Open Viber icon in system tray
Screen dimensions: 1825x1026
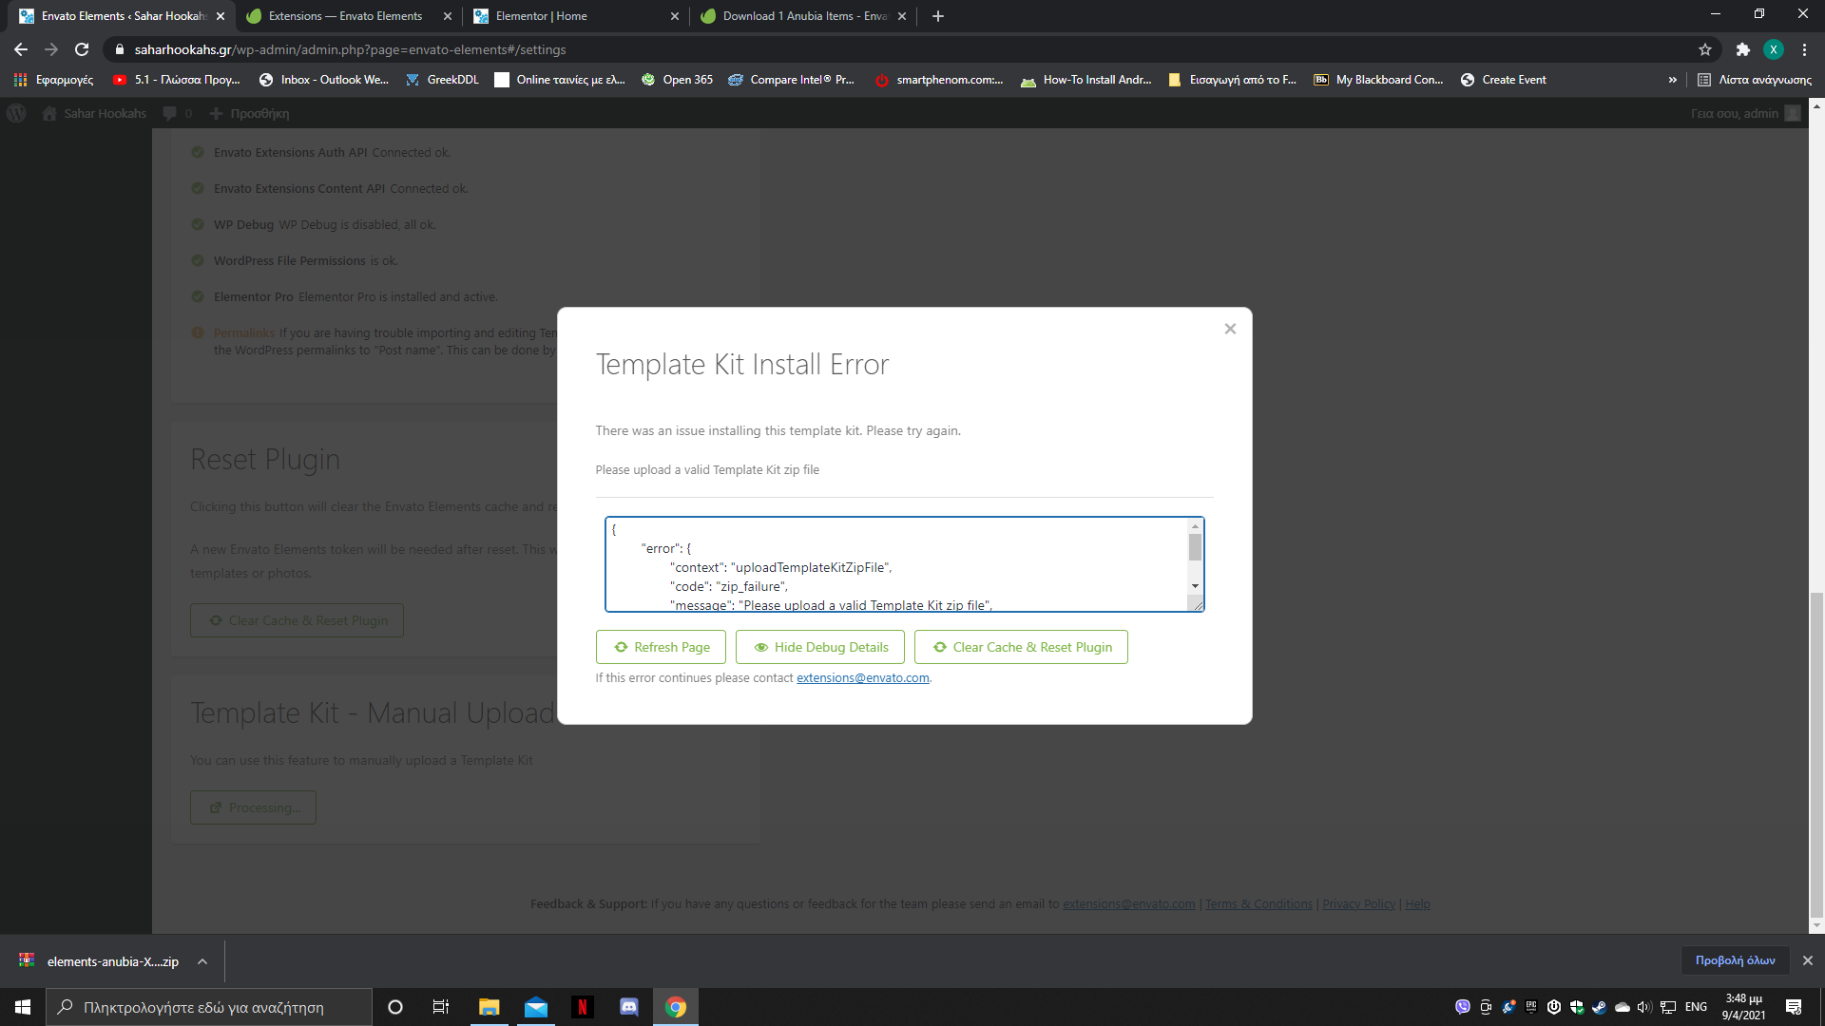pos(1463,1007)
